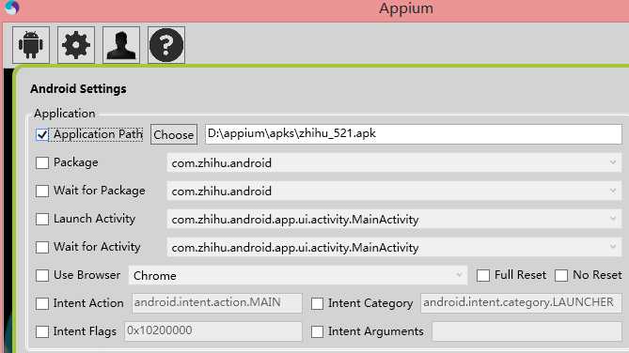Image resolution: width=629 pixels, height=353 pixels.
Task: Click the Intent Action input field
Action: 216,303
